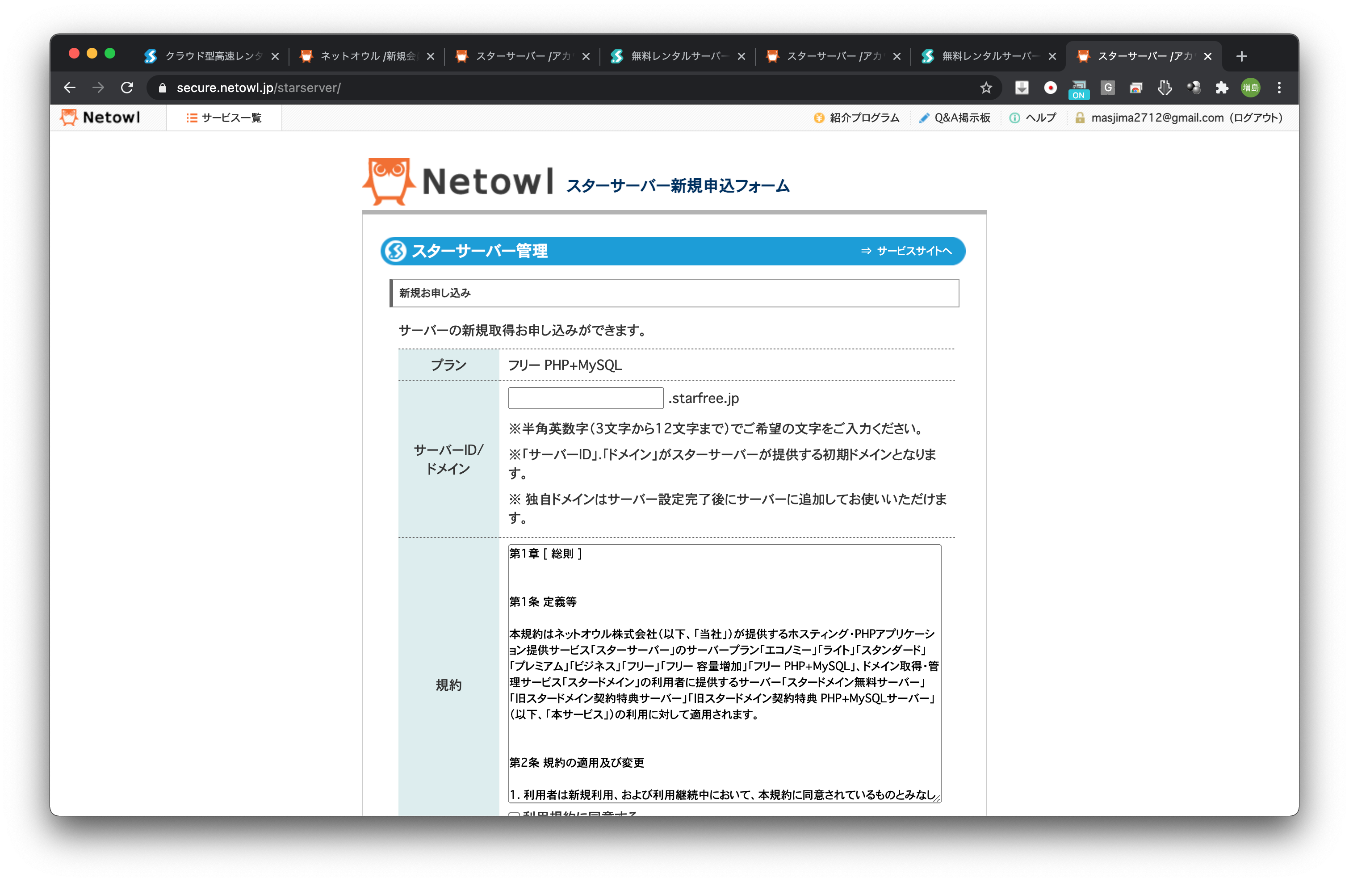This screenshot has height=882, width=1349.
Task: Open the ヘルプ link
Action: [1033, 118]
